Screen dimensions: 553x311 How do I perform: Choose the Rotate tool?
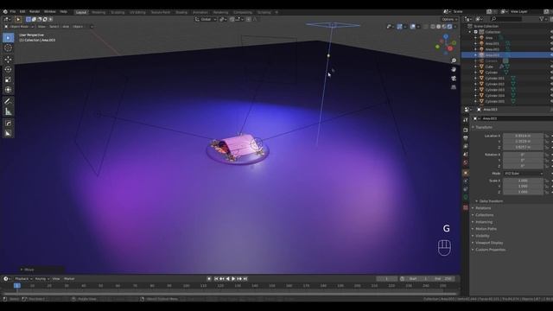pos(8,69)
